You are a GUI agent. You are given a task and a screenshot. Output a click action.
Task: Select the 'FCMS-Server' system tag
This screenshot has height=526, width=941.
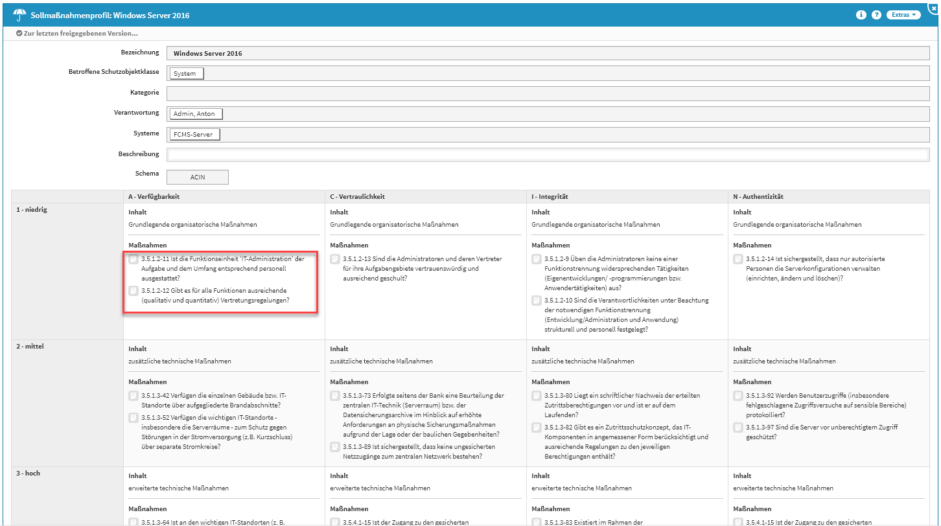195,135
